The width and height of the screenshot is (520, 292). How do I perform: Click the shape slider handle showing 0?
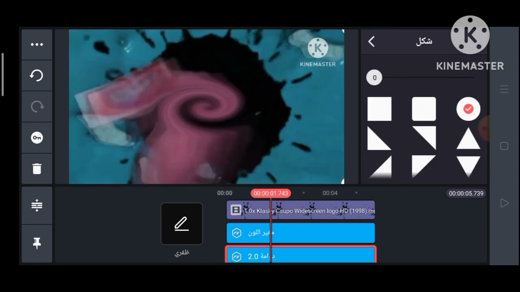(x=374, y=77)
